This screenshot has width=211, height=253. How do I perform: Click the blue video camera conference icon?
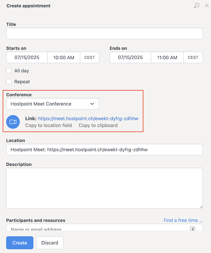click(x=13, y=122)
